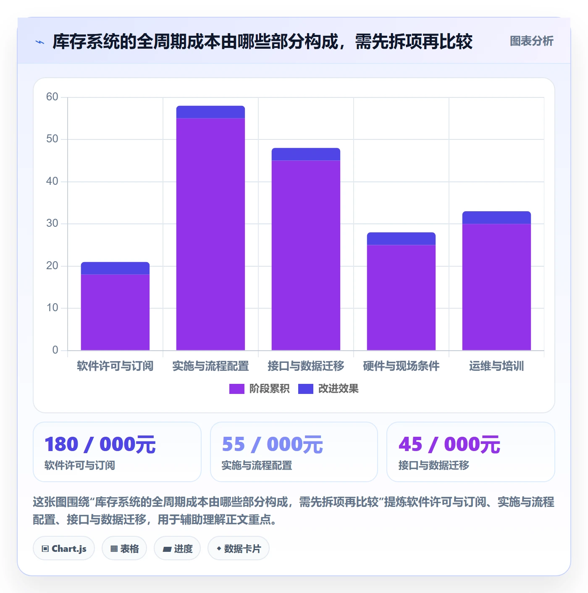Click the diamond icon in 数据卡片 tag

[x=219, y=548]
